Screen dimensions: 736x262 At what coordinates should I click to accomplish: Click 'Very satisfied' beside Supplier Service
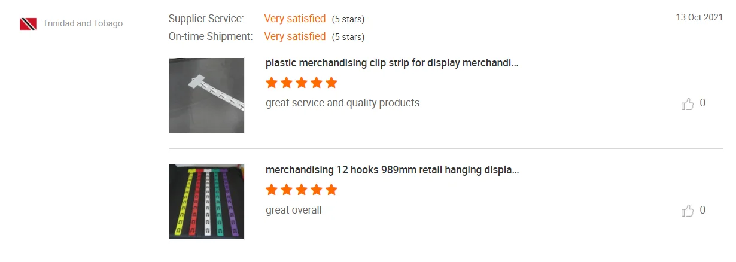pos(295,19)
